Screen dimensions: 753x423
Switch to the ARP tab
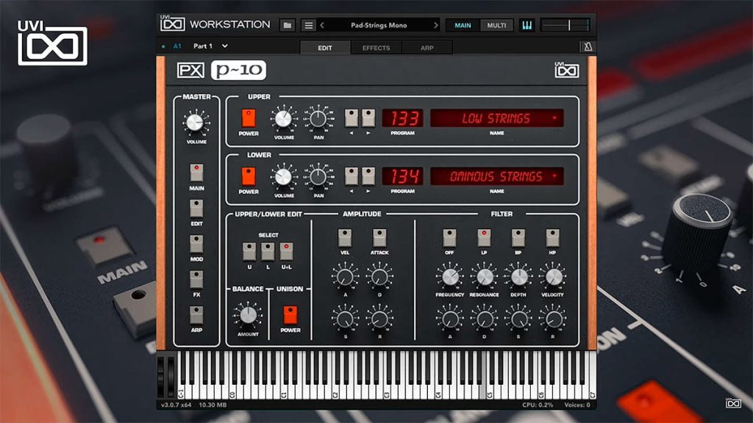427,48
